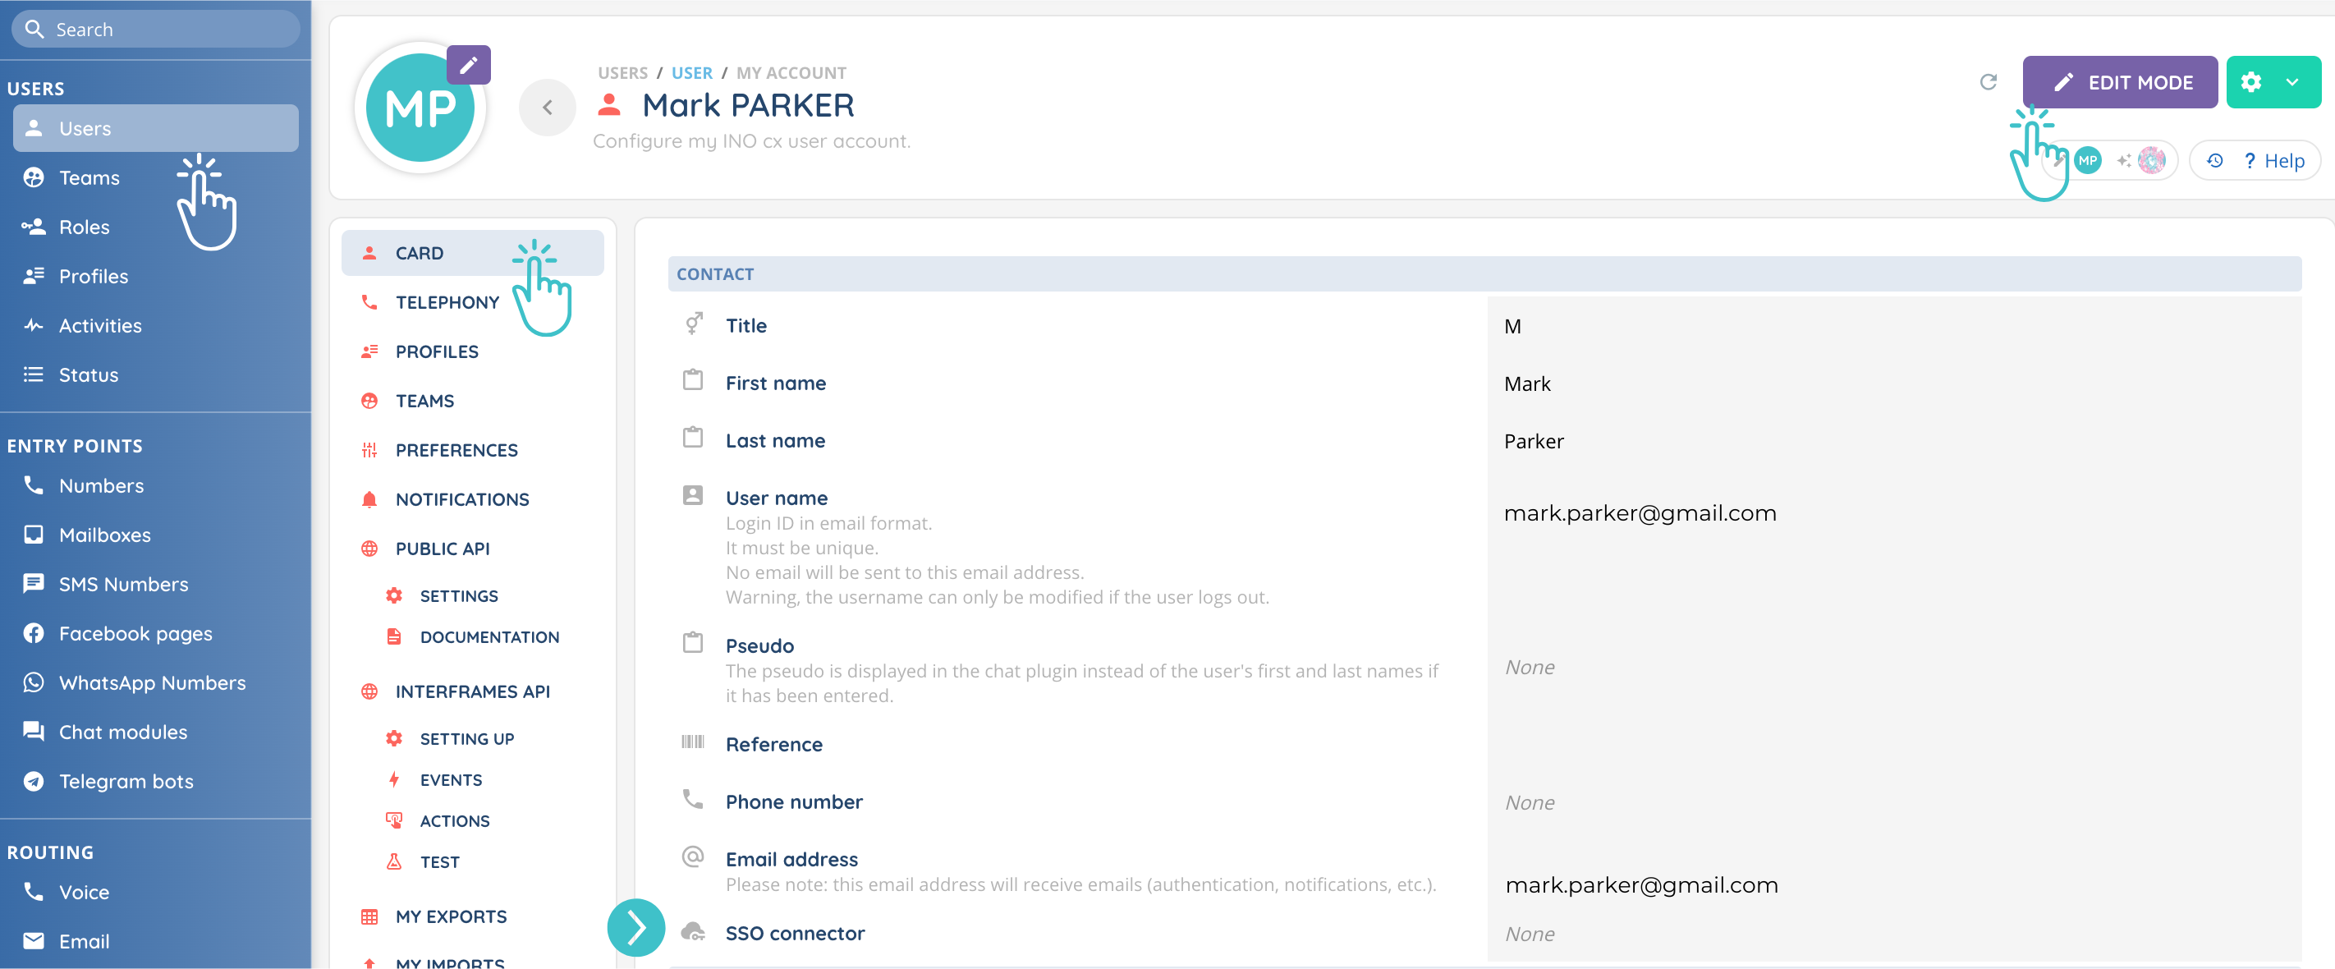Screen dimensions: 2335x969
Task: Switch to the TELEPHONY tab
Action: pos(447,302)
